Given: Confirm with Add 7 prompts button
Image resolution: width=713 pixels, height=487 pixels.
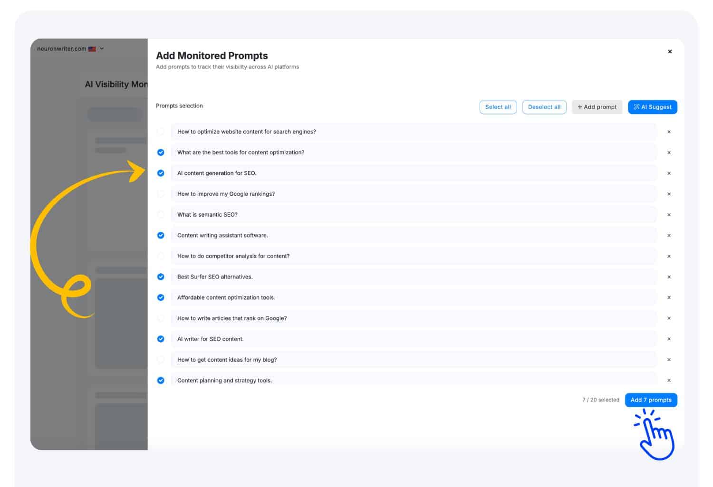Looking at the screenshot, I should pos(651,400).
